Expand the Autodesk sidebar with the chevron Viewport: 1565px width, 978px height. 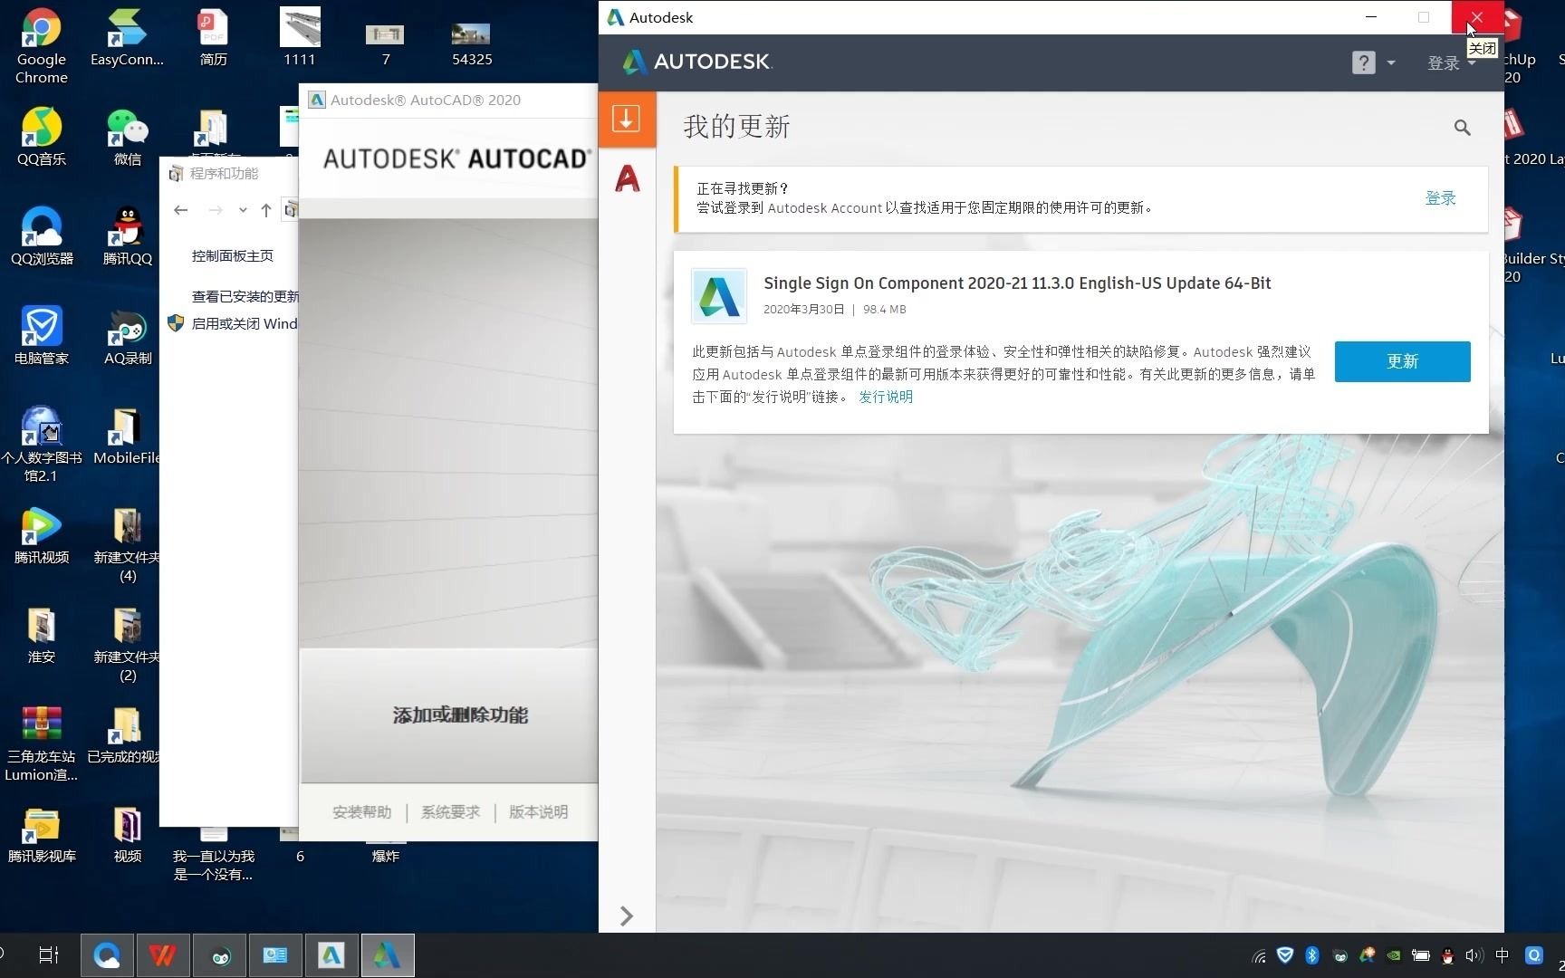(627, 916)
